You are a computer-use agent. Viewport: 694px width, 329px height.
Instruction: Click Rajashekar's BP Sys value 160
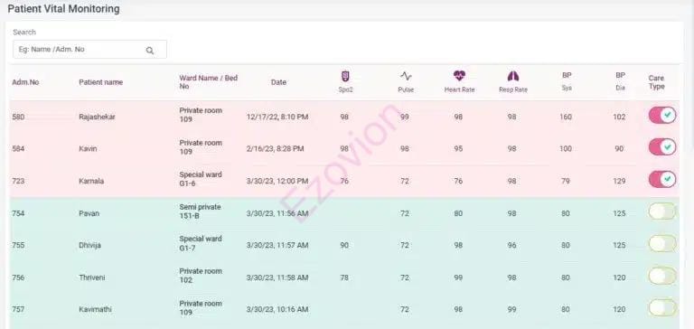[x=566, y=117]
